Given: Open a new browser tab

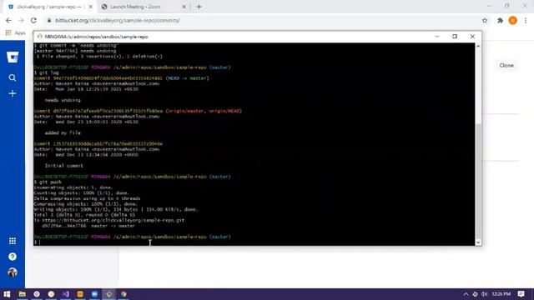Looking at the screenshot, I should [x=199, y=7].
